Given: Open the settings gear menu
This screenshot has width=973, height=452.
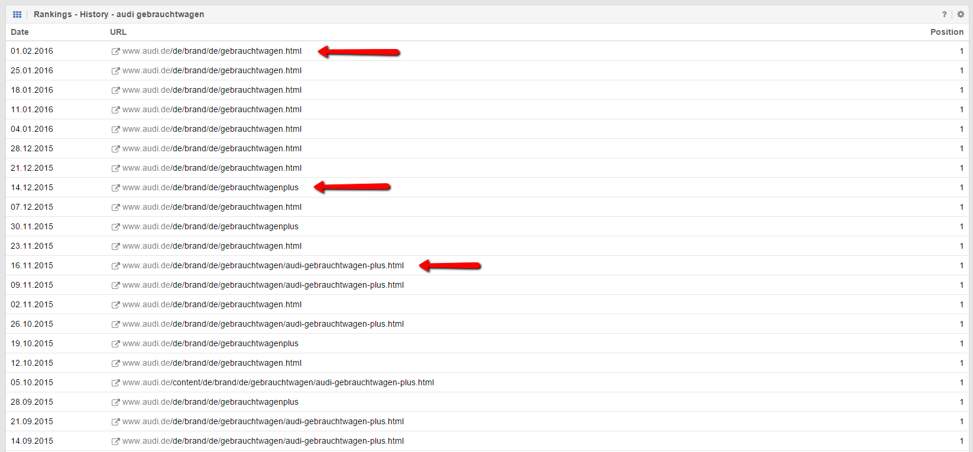Looking at the screenshot, I should coord(961,14).
